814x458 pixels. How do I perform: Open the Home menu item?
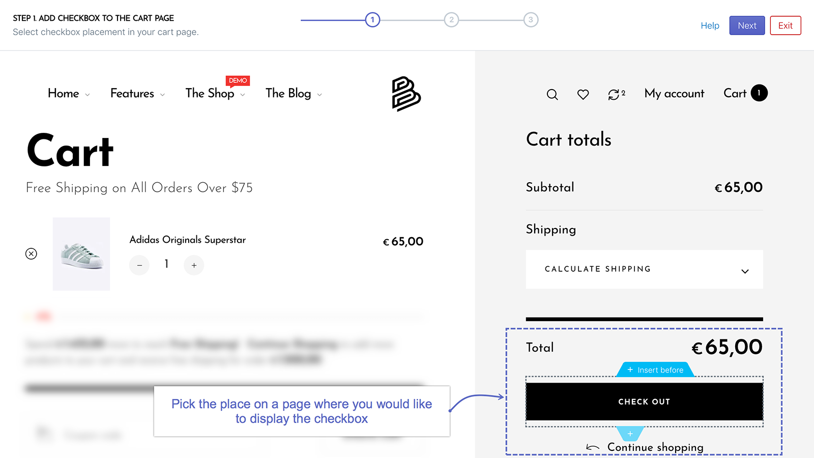tap(64, 94)
